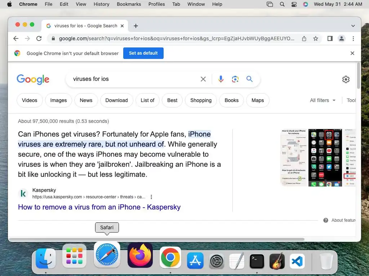Select the Images filter chip
Image resolution: width=369 pixels, height=276 pixels.
[x=59, y=100]
